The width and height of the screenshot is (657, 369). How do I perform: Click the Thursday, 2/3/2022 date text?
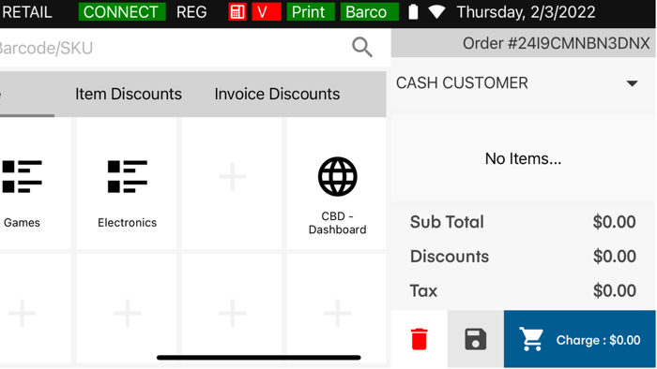526,11
